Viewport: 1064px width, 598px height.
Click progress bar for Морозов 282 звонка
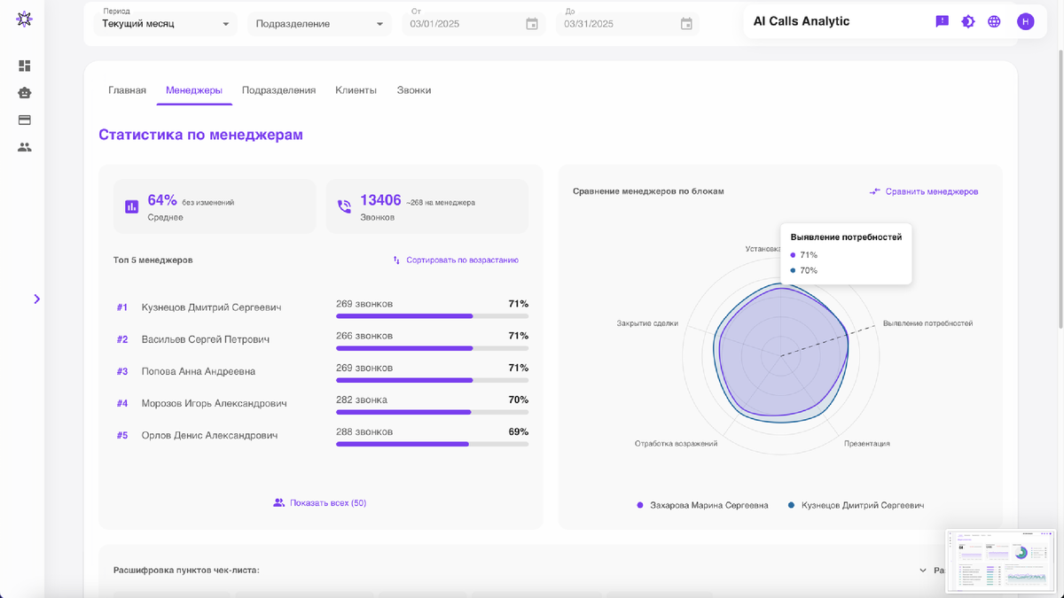432,411
